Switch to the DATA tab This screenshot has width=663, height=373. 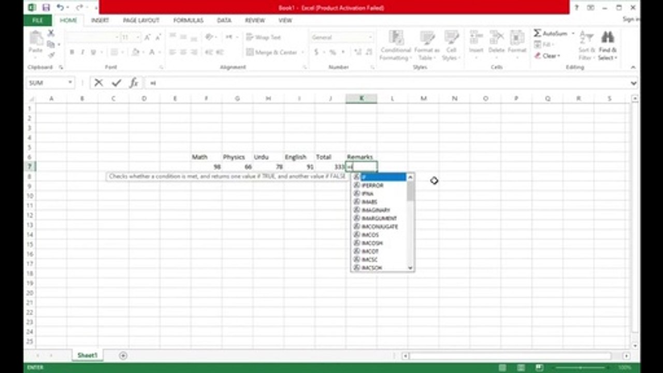224,20
